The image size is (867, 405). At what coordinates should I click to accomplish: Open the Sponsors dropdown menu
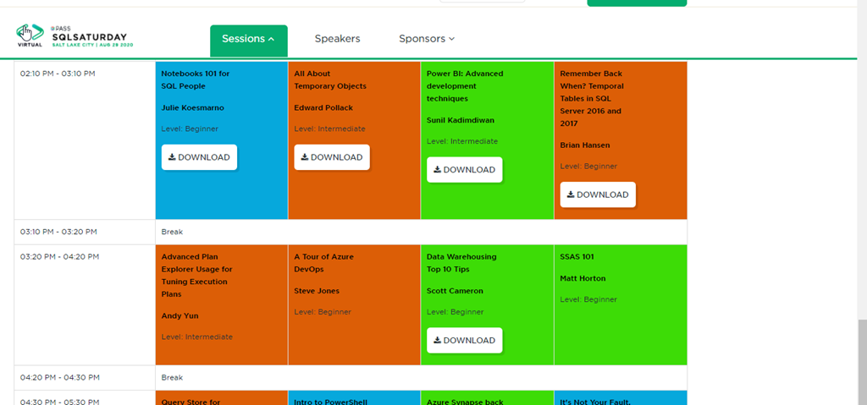point(427,39)
